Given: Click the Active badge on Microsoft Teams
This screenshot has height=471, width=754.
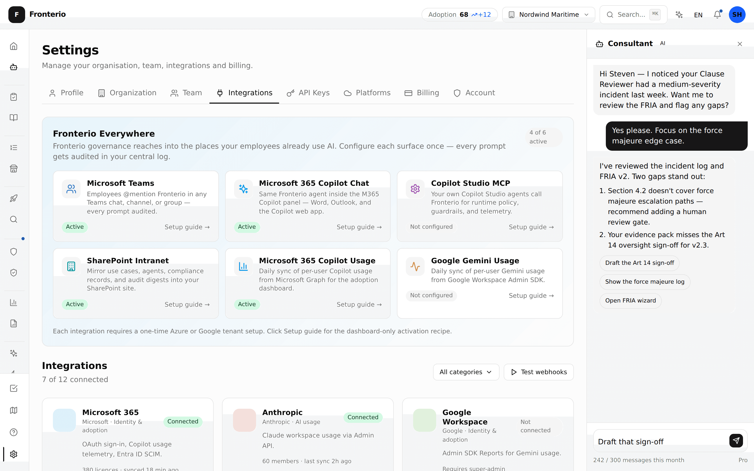Looking at the screenshot, I should click(75, 227).
